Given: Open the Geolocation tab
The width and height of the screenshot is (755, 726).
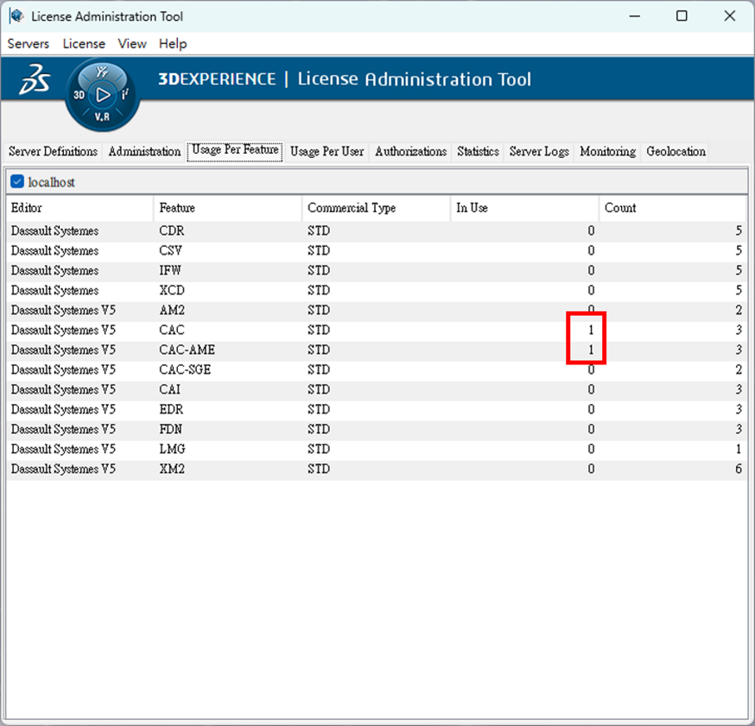Looking at the screenshot, I should 676,152.
